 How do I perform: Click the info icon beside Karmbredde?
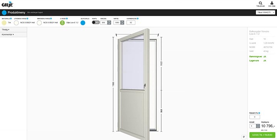[x=138, y=18]
